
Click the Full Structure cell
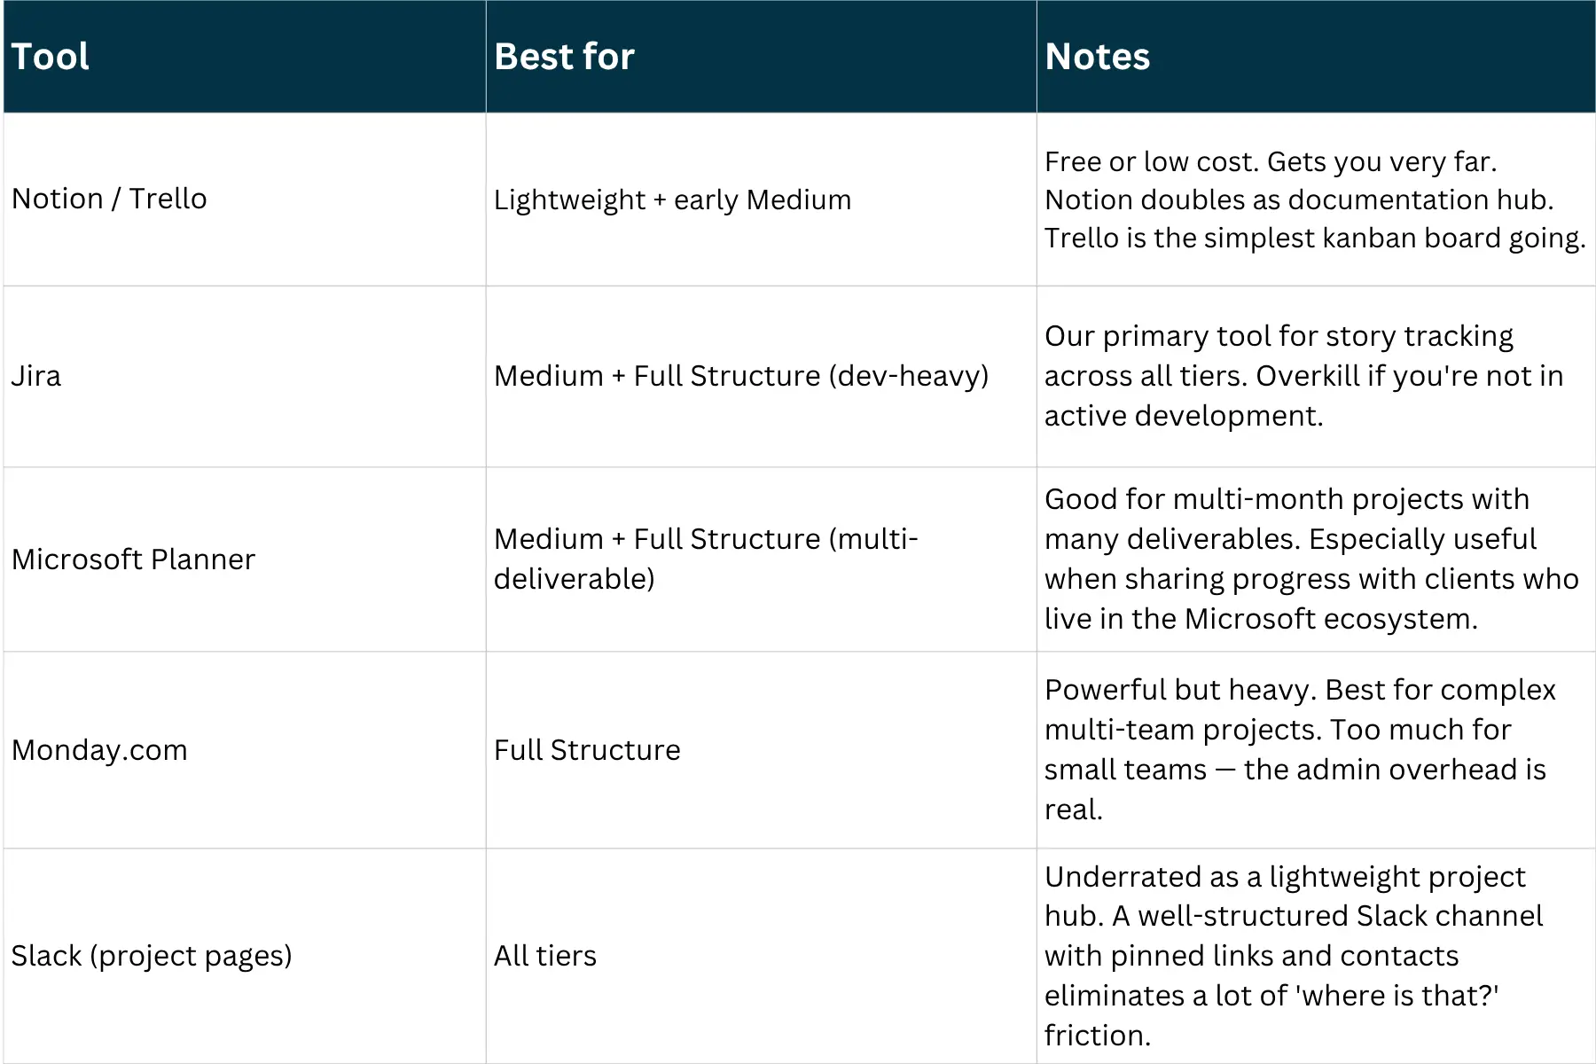[761, 750]
